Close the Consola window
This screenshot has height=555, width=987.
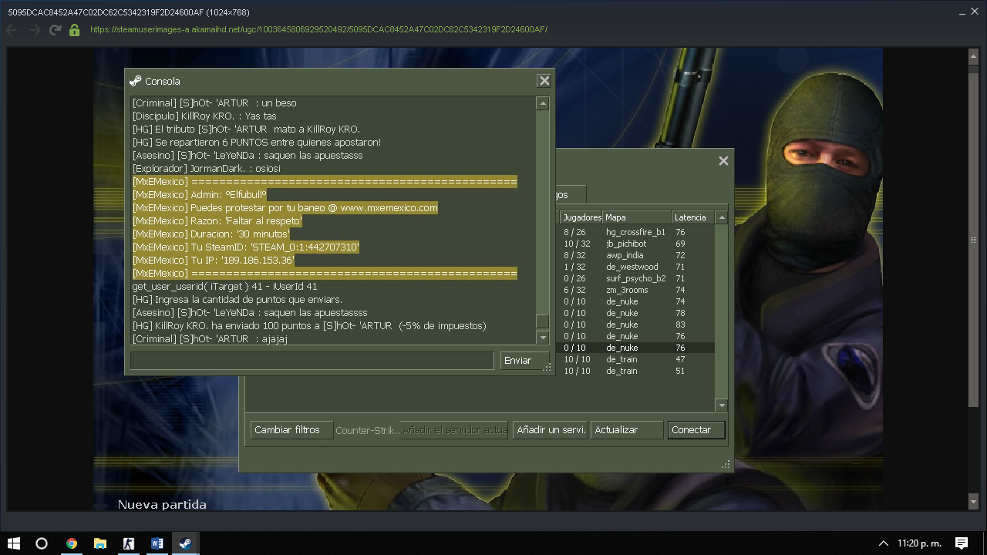pos(544,81)
